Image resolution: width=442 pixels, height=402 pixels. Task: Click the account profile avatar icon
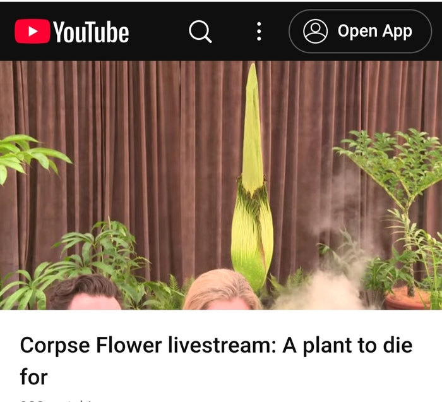point(315,32)
